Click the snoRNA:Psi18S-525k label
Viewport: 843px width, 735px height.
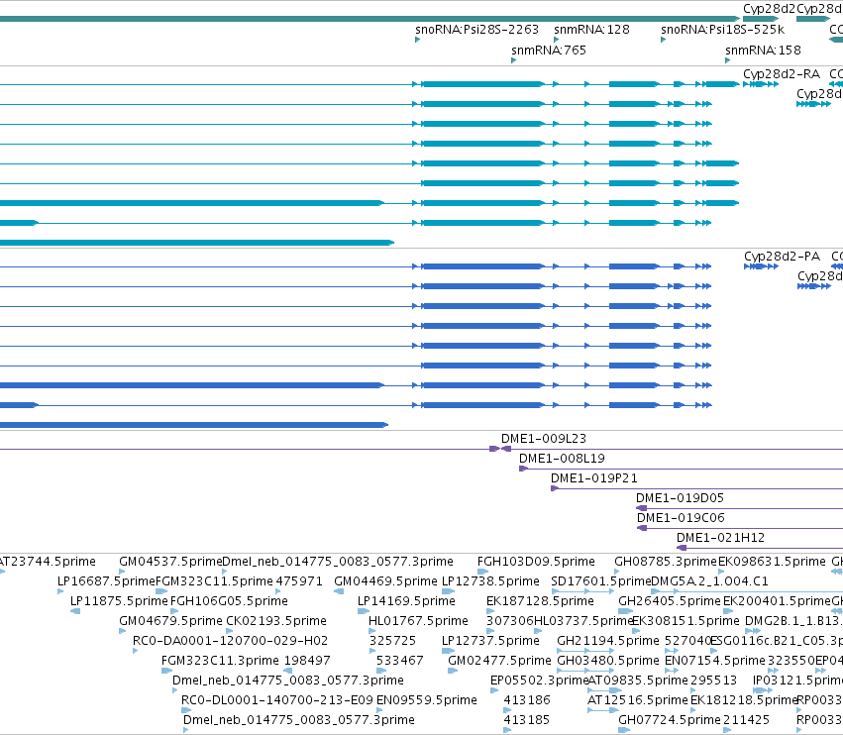(x=722, y=30)
